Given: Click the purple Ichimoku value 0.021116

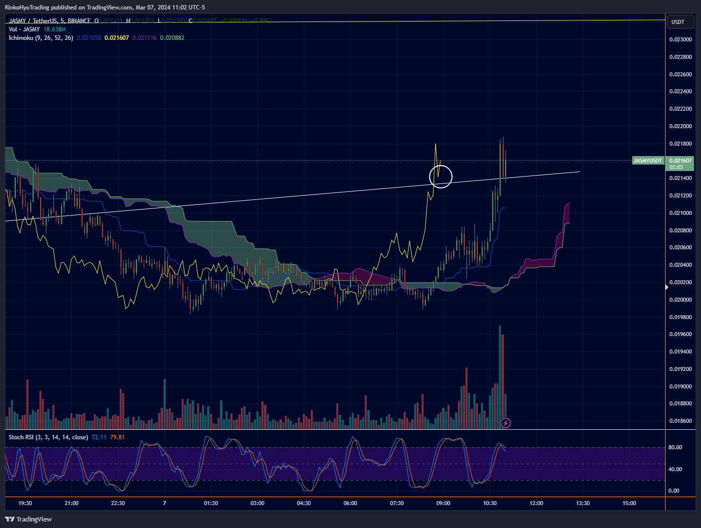Looking at the screenshot, I should (x=145, y=38).
